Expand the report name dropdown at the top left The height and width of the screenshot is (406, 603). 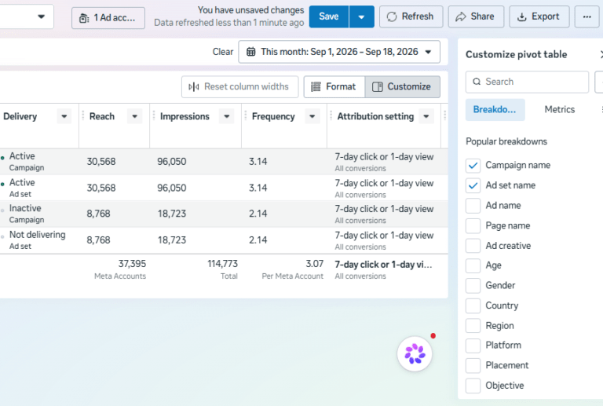click(x=41, y=16)
